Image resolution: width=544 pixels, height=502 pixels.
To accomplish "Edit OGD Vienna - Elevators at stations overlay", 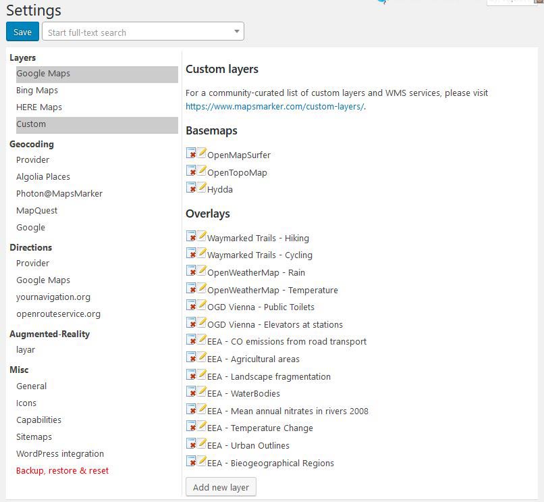I will 202,322.
